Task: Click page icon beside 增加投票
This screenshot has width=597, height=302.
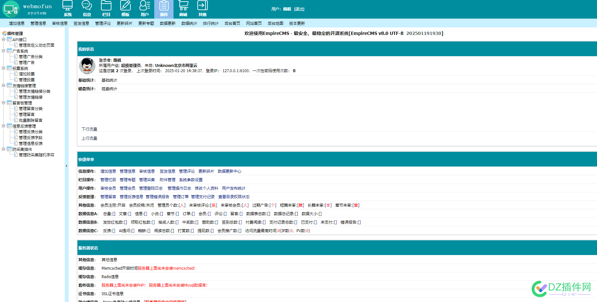Action: (x=16, y=74)
